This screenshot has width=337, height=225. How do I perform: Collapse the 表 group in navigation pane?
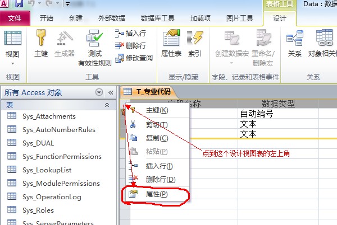[x=107, y=105]
